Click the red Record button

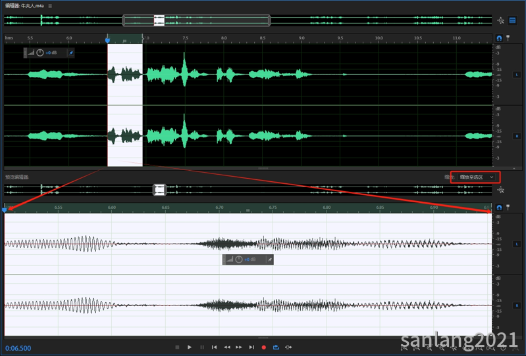tap(264, 347)
